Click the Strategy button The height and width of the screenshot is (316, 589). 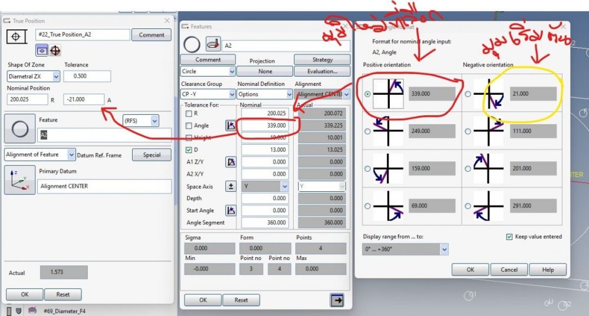coord(322,59)
